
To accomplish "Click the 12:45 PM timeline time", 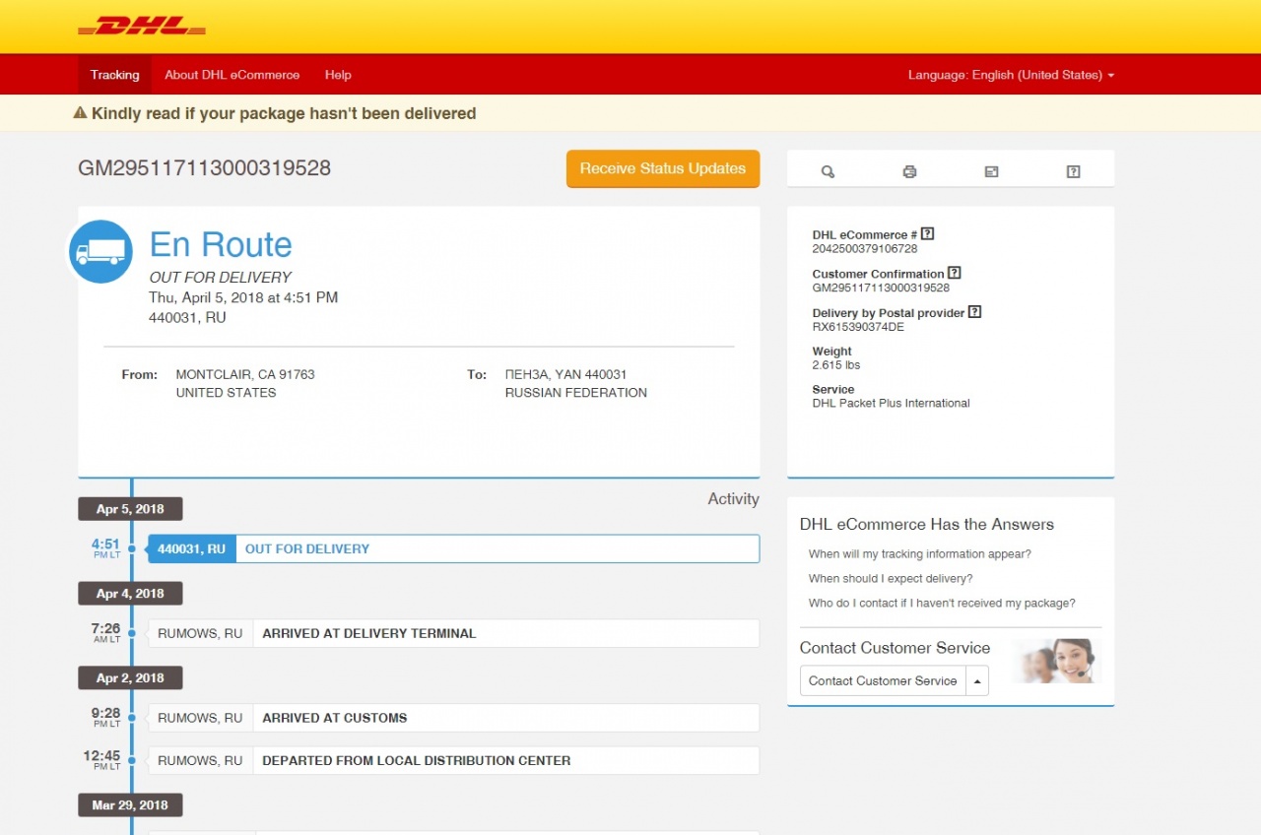I will coord(102,759).
